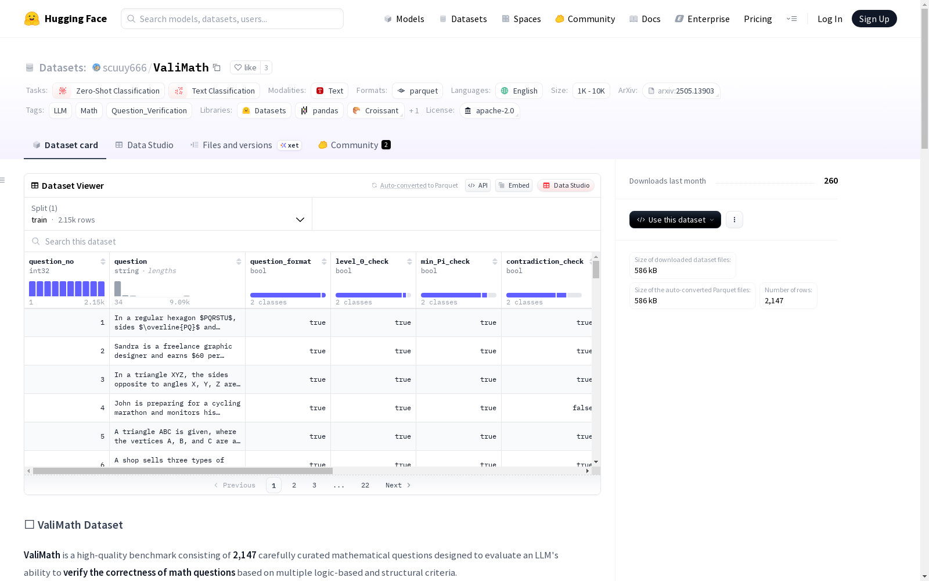
Task: Click the question_no histogram bars
Action: [67, 289]
